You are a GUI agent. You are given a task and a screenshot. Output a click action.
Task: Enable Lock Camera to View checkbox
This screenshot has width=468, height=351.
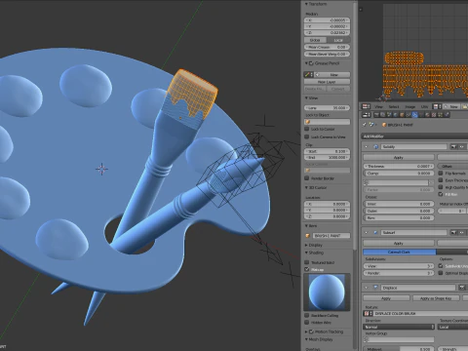(x=306, y=136)
